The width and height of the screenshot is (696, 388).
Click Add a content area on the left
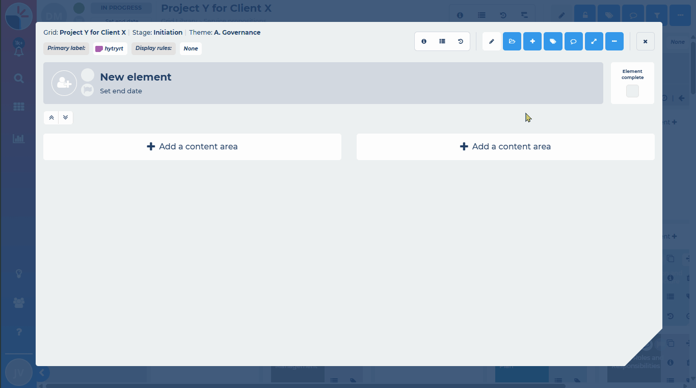pyautogui.click(x=192, y=146)
